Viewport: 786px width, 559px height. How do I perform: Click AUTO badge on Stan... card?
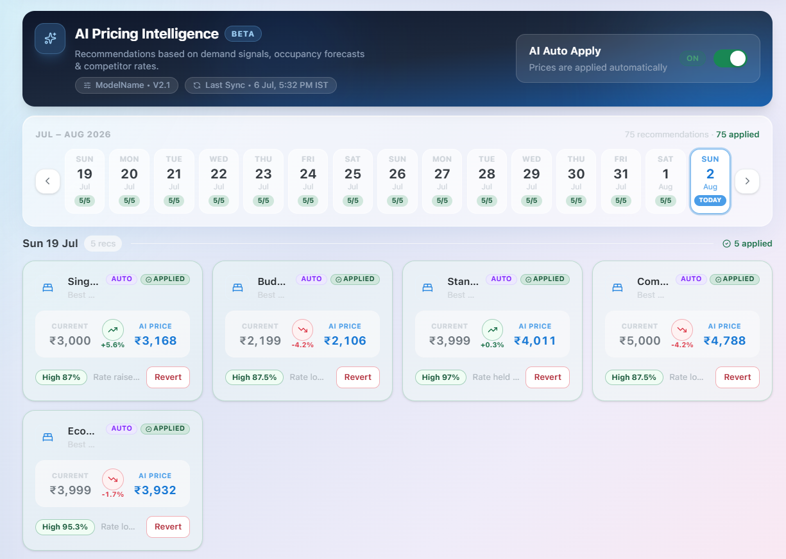point(502,279)
